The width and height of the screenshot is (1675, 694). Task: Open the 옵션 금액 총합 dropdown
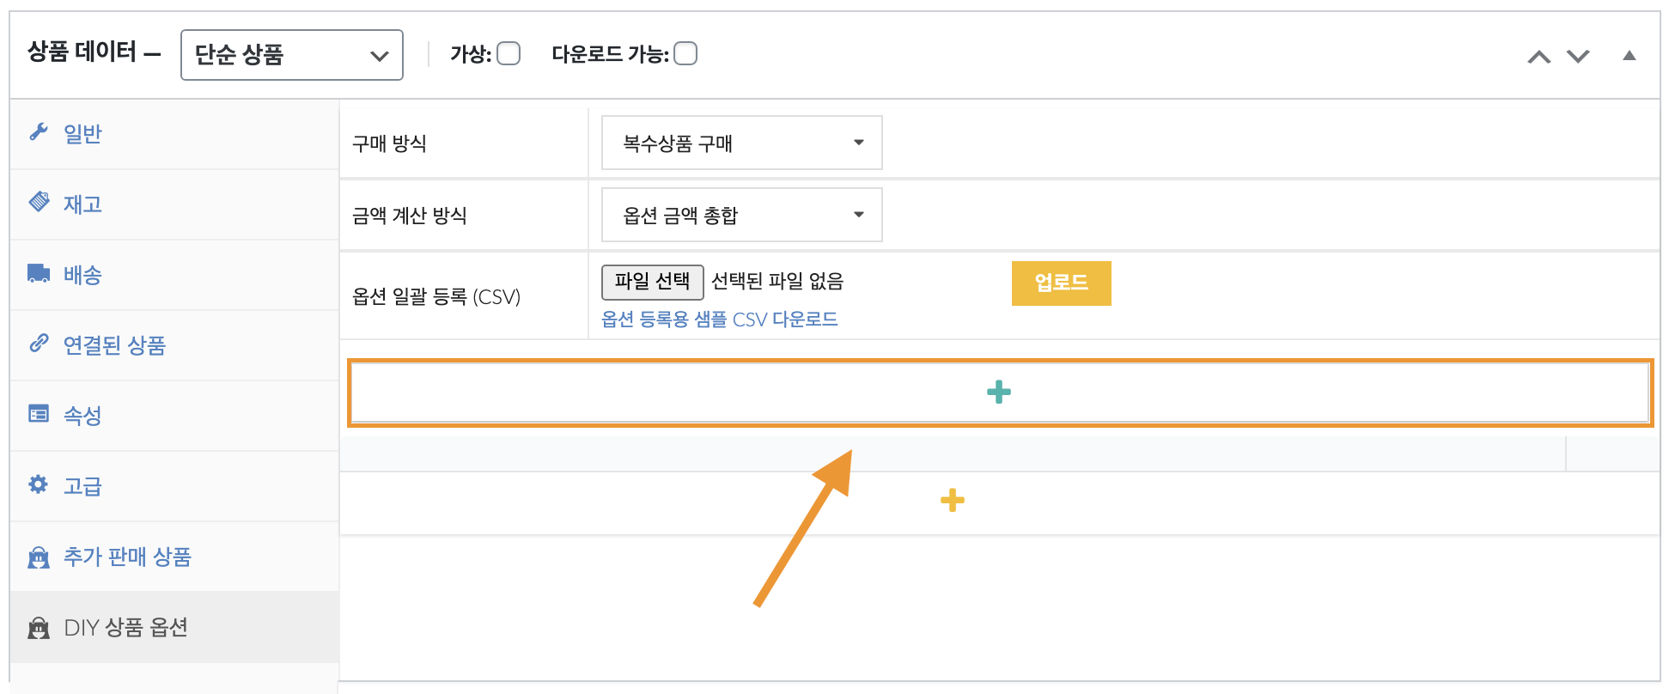point(741,215)
